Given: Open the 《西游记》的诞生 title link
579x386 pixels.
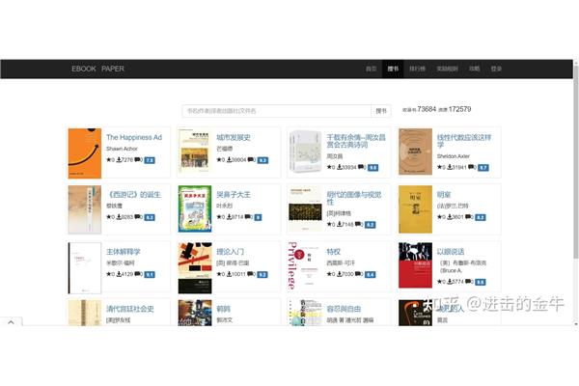Looking at the screenshot, I should 133,195.
